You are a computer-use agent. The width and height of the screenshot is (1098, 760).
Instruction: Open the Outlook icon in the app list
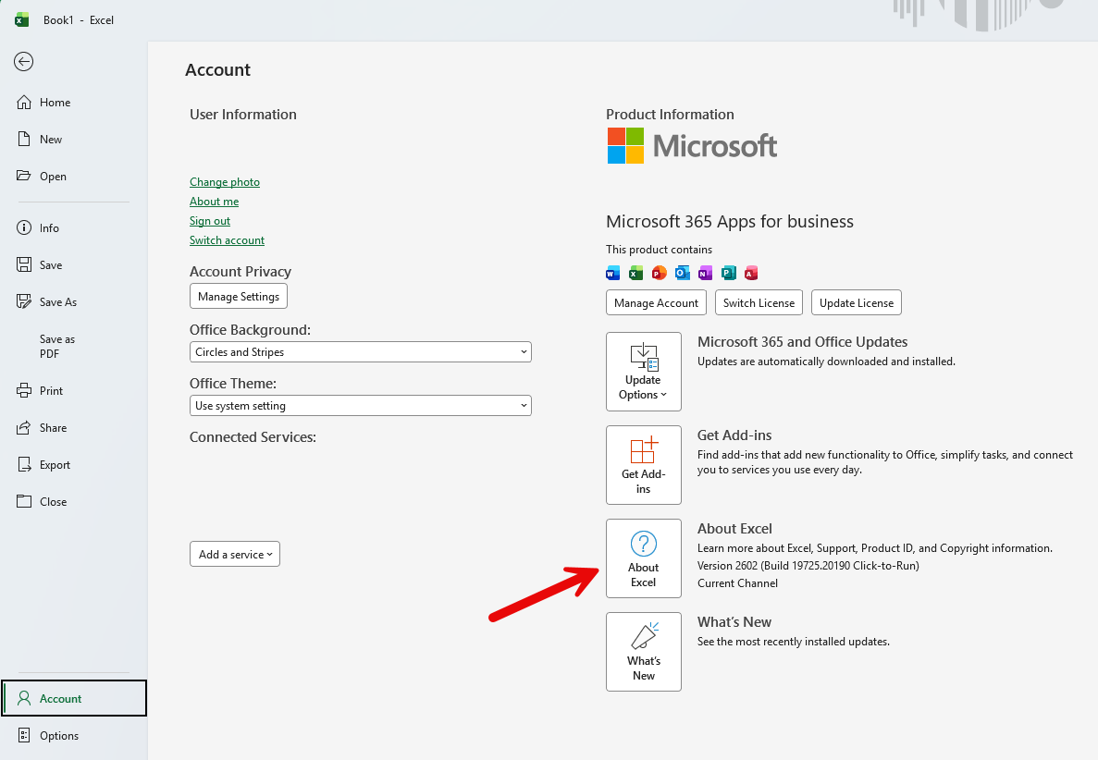pos(682,273)
